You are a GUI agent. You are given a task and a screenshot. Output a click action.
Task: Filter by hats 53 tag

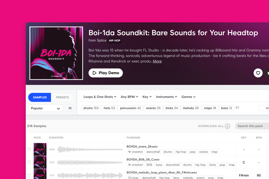[x=109, y=108]
